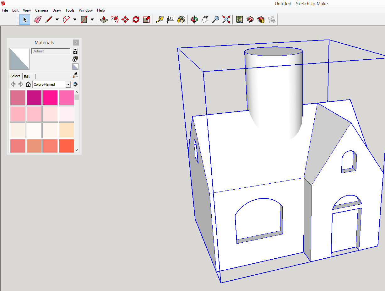Go to home In Model materials
385x291 pixels.
point(28,84)
